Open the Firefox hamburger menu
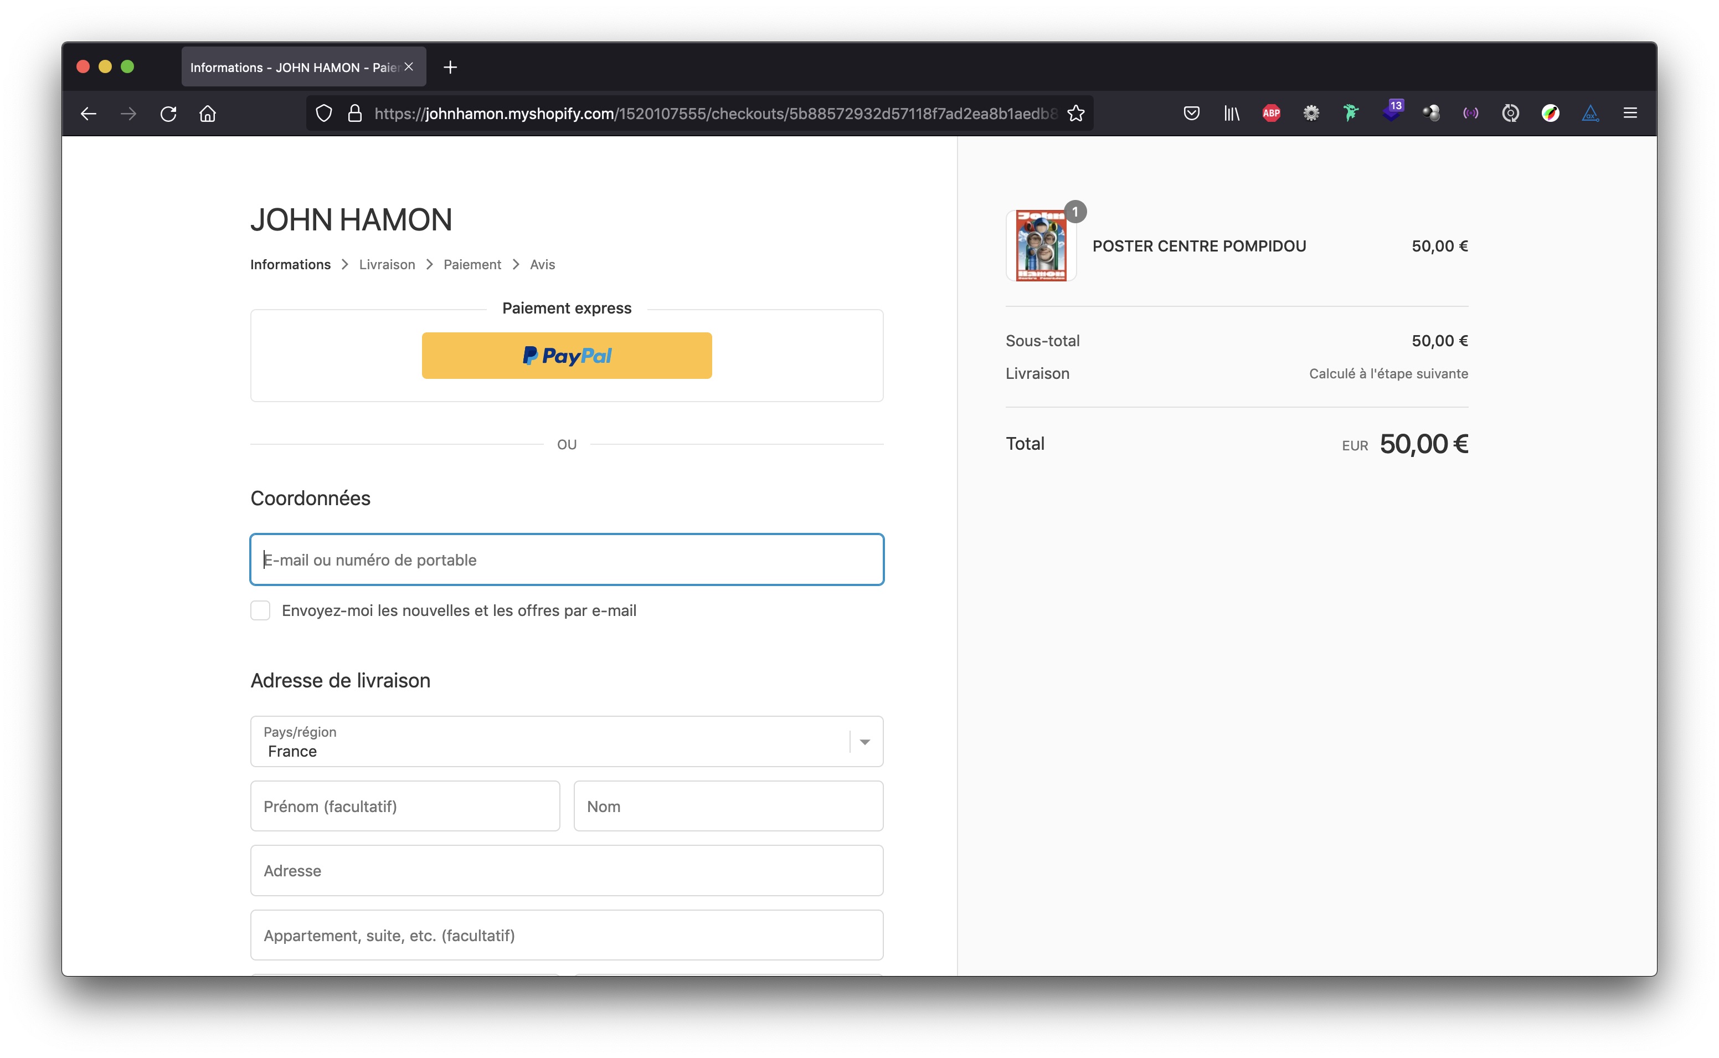 (1630, 114)
